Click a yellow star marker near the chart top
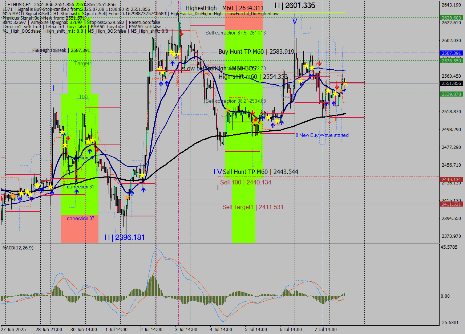Viewport: 465px width, 334px height. (171, 53)
